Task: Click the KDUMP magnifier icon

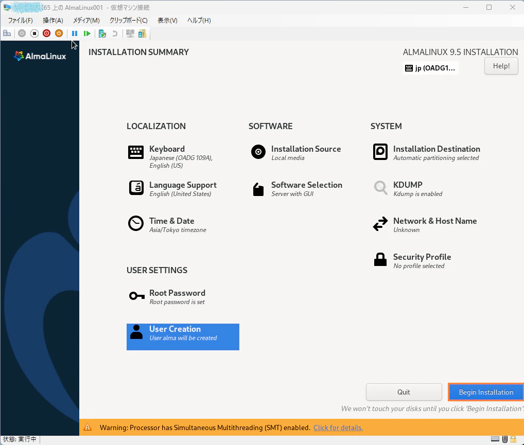Action: coord(380,187)
